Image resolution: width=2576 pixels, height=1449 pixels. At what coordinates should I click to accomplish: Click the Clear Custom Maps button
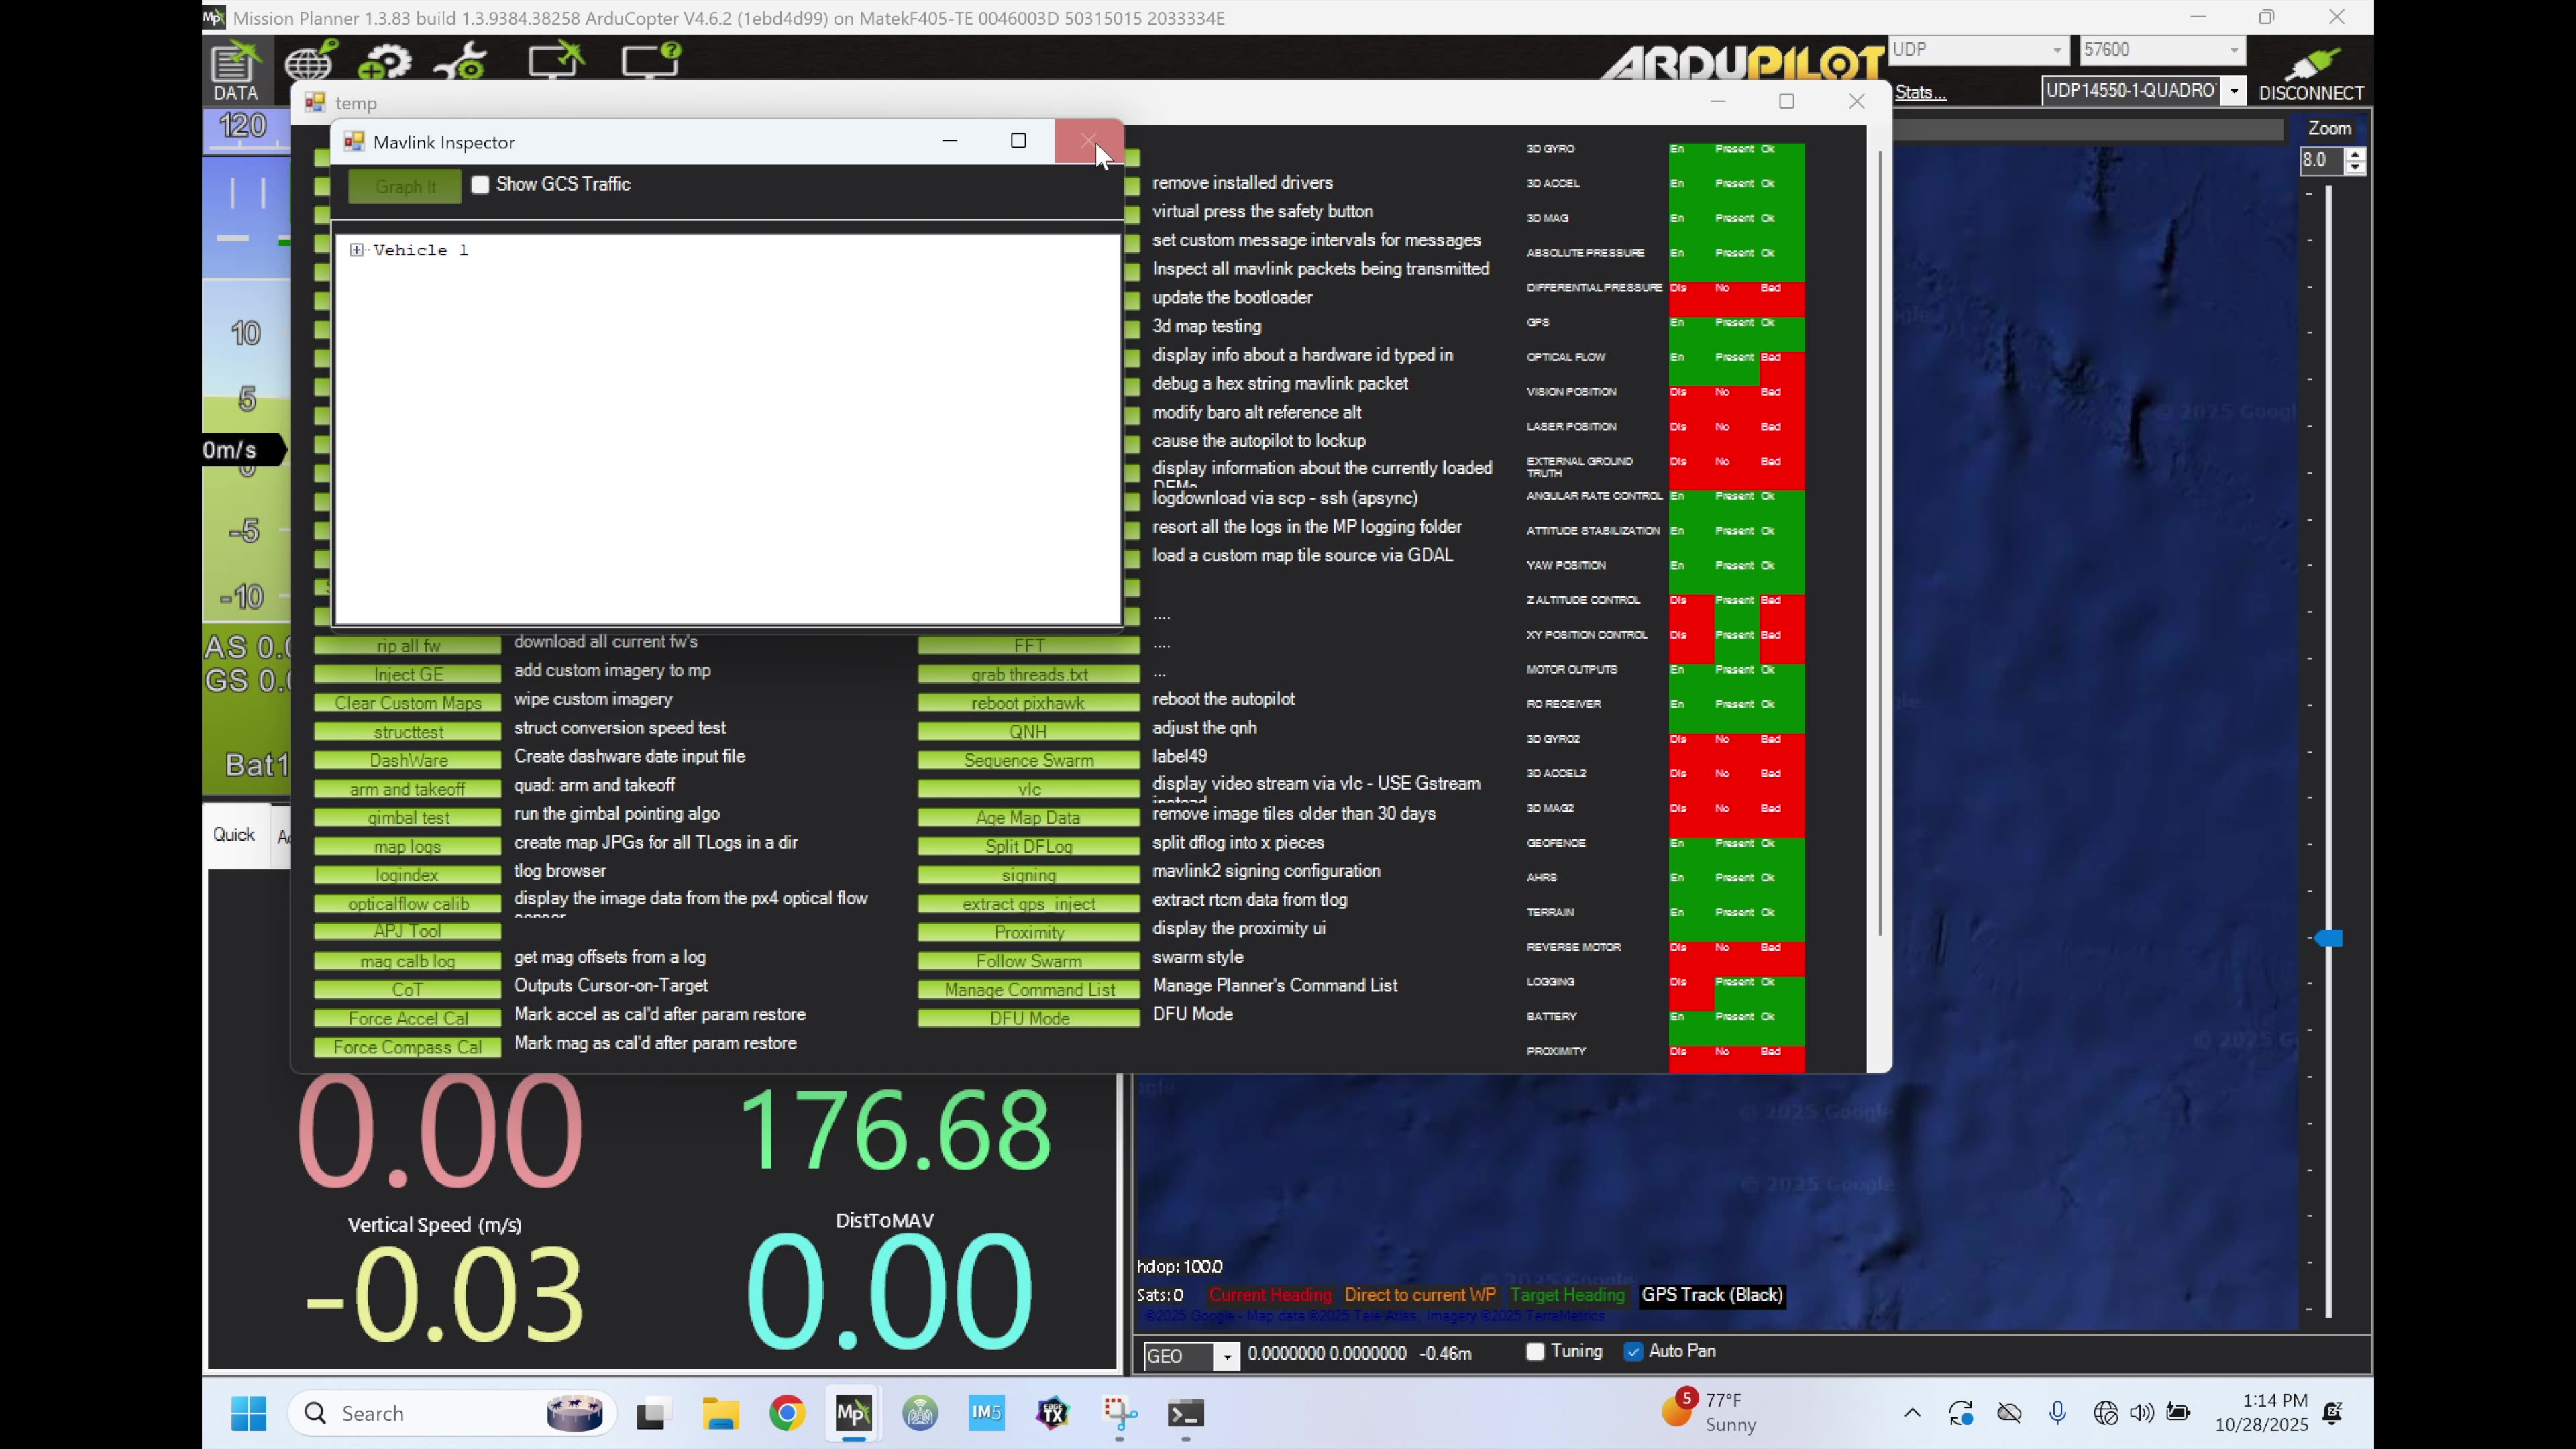click(x=407, y=703)
